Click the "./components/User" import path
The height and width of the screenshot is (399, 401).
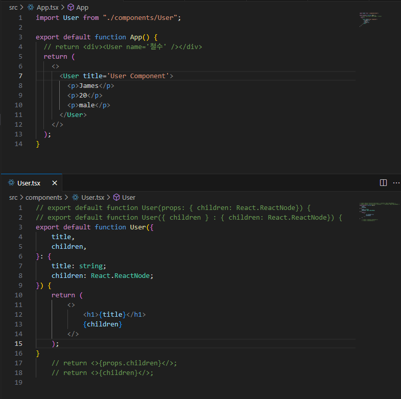click(140, 18)
